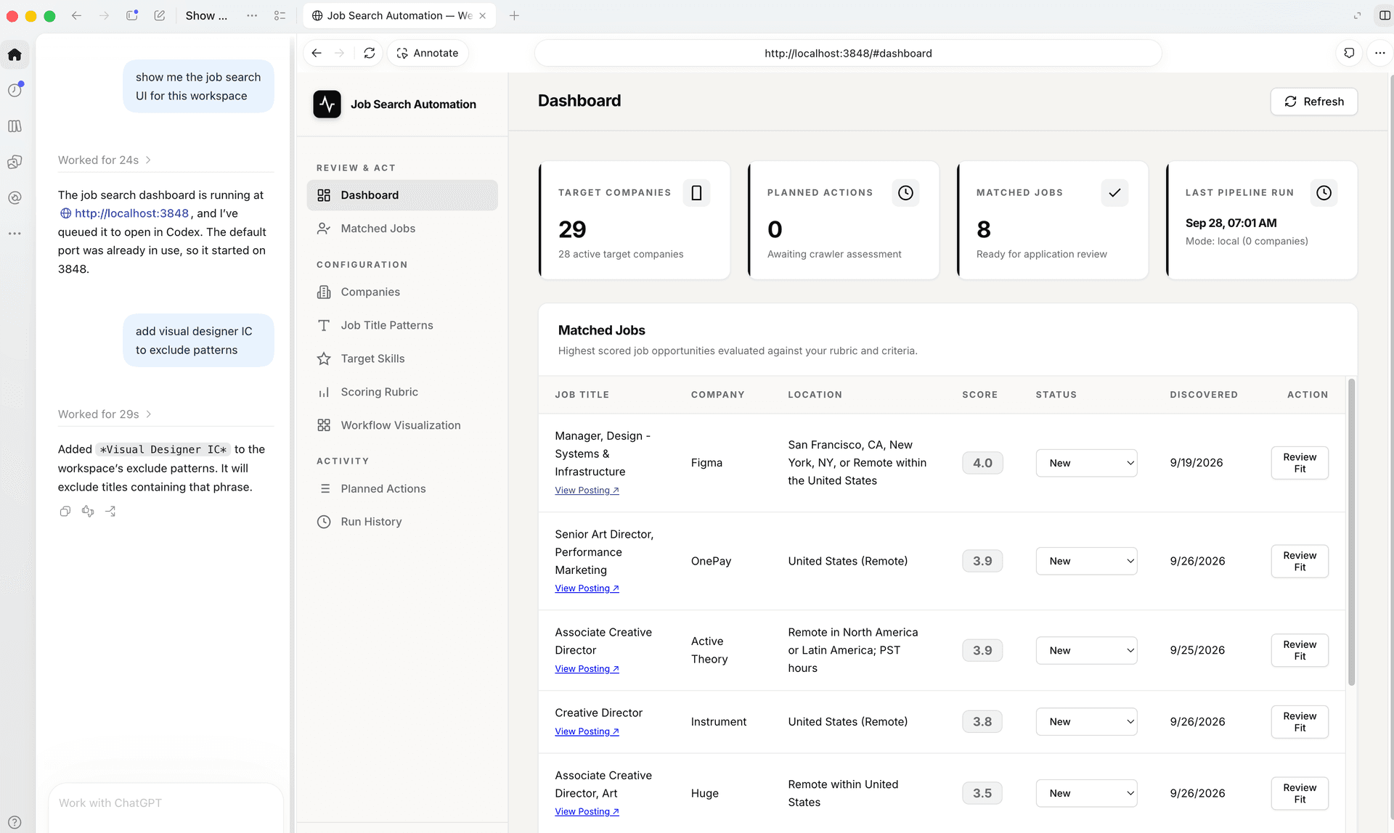1394x833 pixels.
Task: Click the copy response icon
Action: coord(65,511)
